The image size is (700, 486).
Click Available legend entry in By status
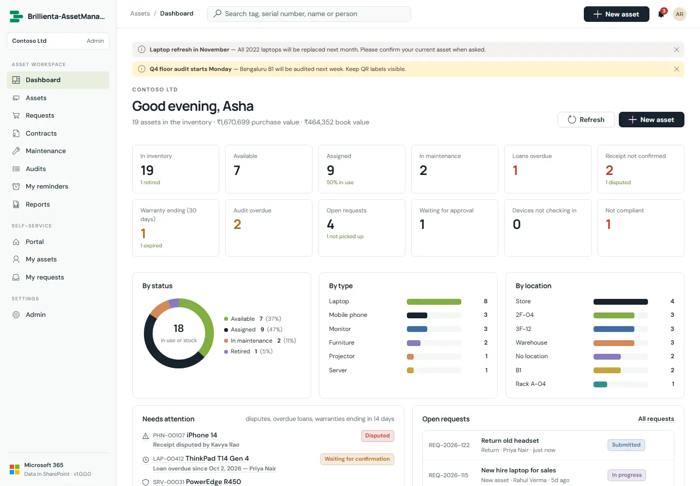point(253,319)
